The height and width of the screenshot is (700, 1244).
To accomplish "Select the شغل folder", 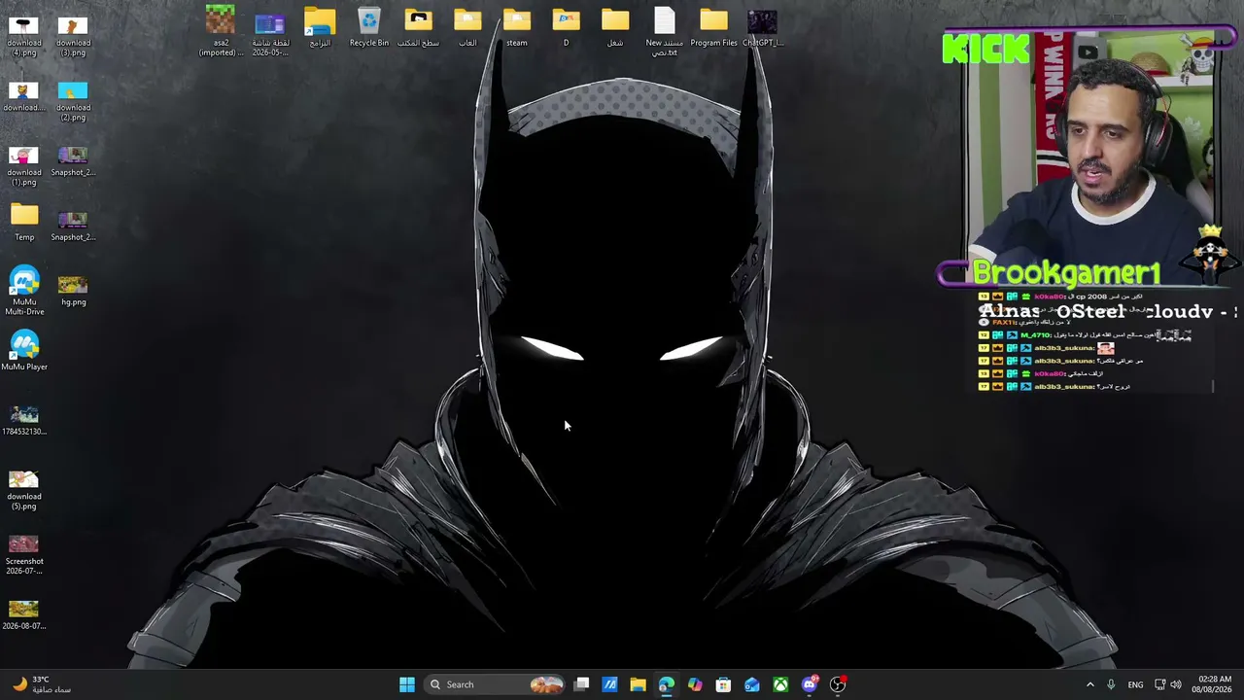I will coord(615,28).
